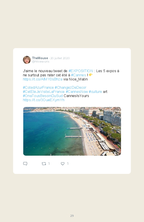Click the reply speech bubble icon
This screenshot has width=144, height=222.
click(25, 164)
